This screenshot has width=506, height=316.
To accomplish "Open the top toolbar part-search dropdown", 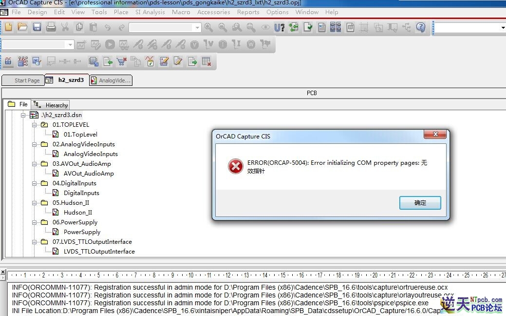I will pos(197,28).
